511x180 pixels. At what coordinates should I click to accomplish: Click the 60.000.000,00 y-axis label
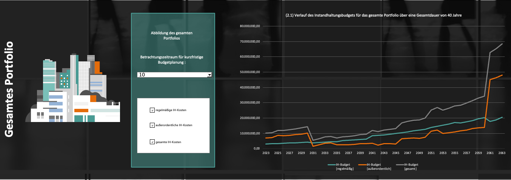click(x=251, y=57)
